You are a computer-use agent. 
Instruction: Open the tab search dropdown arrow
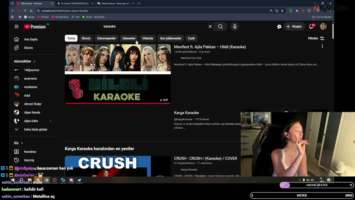[x=12, y=3]
